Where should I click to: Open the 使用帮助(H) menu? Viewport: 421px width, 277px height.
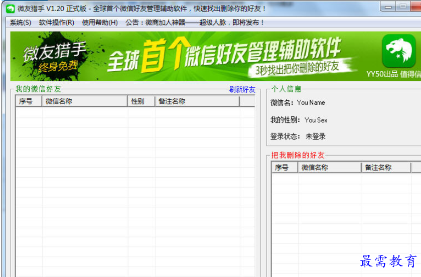click(x=100, y=23)
